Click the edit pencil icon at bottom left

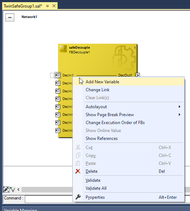click(6, 190)
